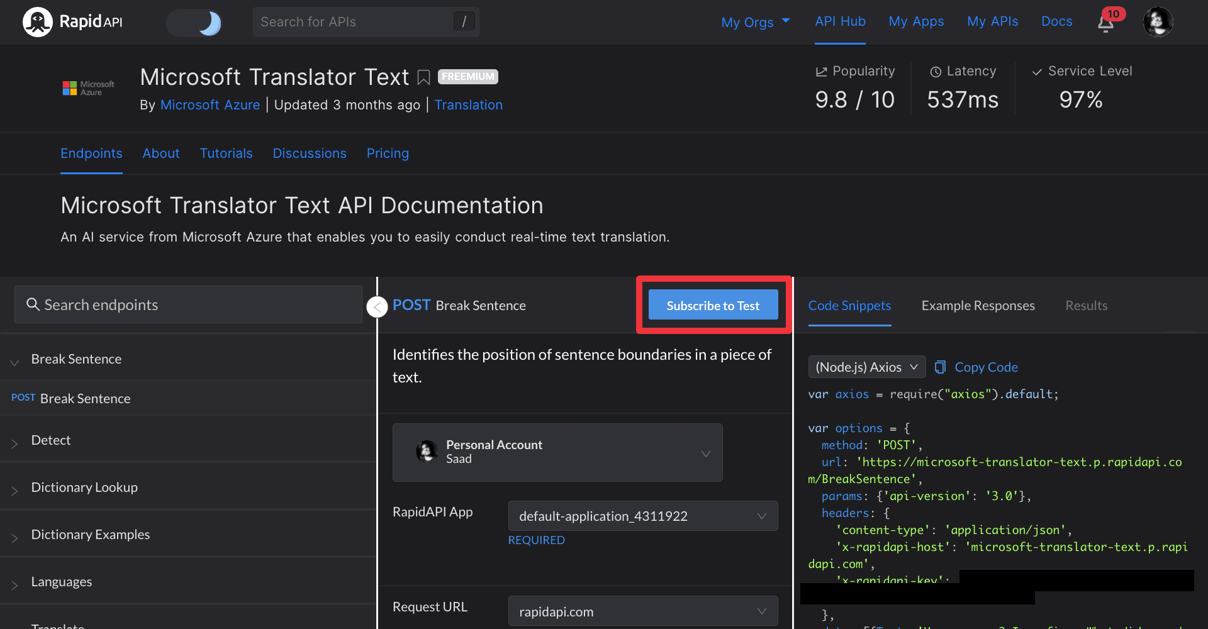Screen dimensions: 1208x629
Task: Switch to Example Responses tab
Action: click(x=978, y=306)
